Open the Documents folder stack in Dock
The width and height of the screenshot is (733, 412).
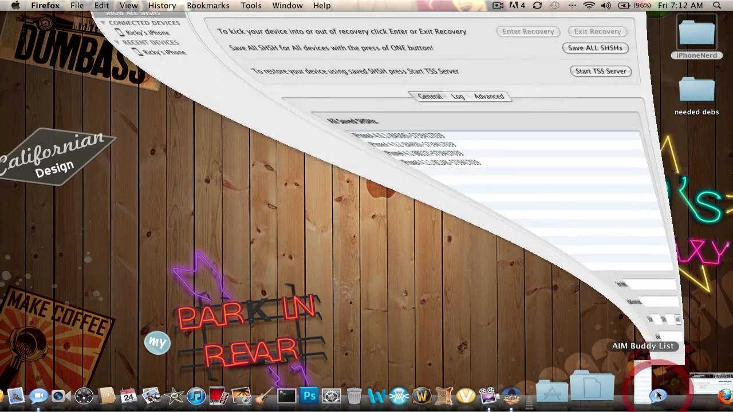[x=592, y=386]
